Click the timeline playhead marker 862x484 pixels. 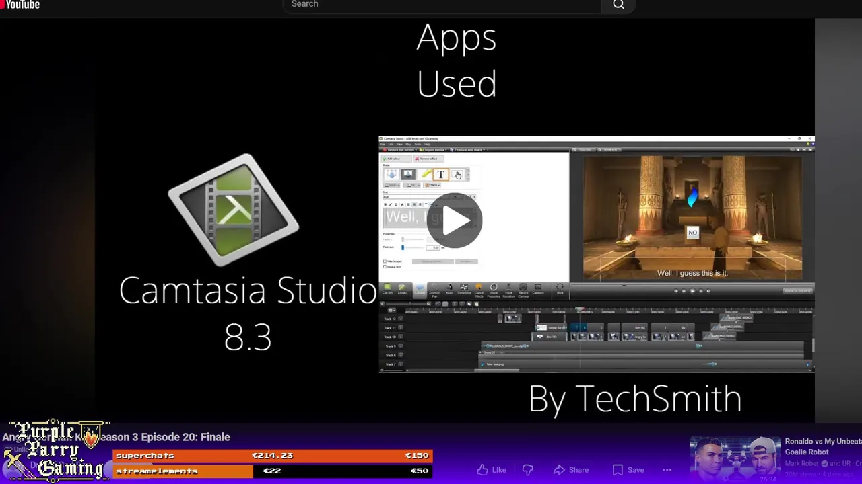[581, 310]
